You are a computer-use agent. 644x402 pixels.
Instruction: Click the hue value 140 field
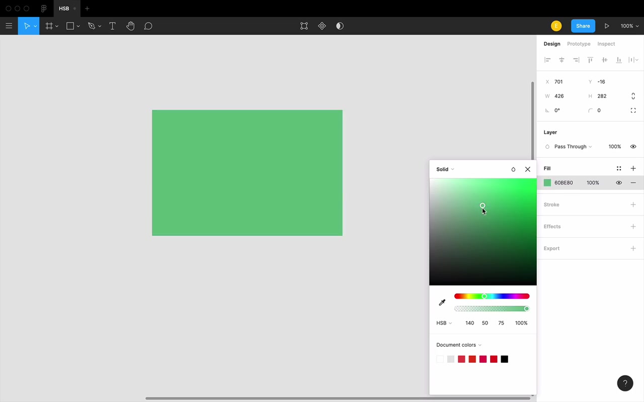click(469, 323)
